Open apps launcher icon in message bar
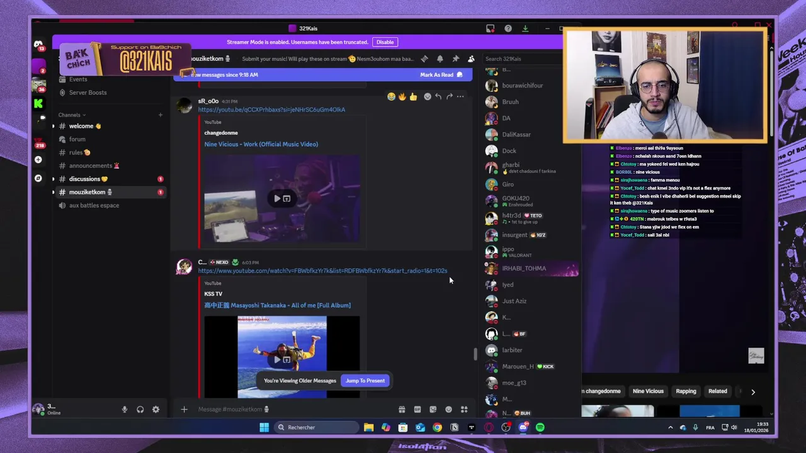806x453 pixels. (464, 410)
